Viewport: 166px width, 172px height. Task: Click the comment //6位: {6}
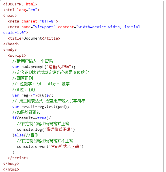point(24,90)
